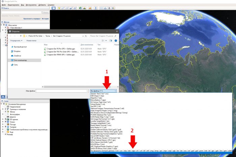Collapse the Поиск panel header
The height and width of the screenshot is (157, 236).
(x=25, y=8)
